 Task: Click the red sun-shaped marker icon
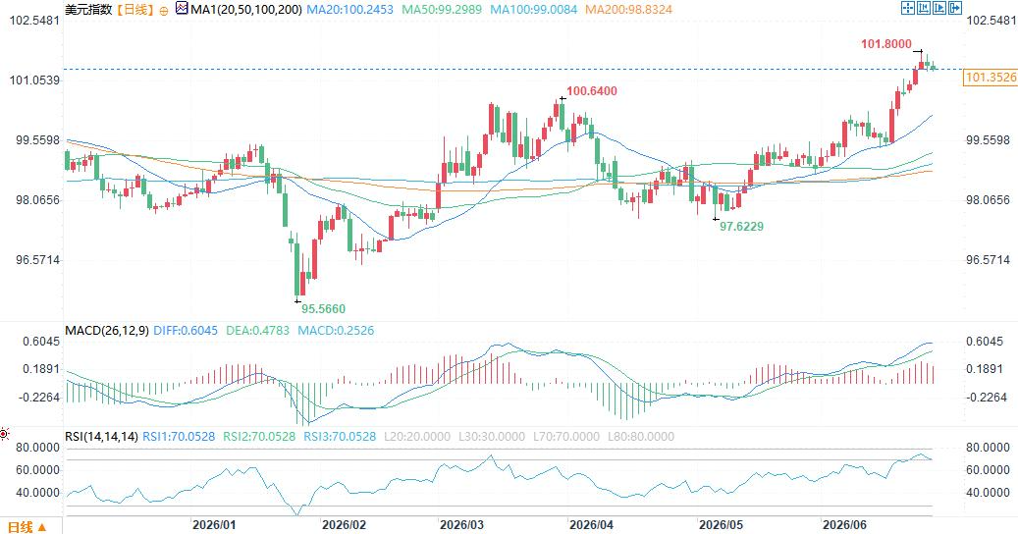point(4,434)
